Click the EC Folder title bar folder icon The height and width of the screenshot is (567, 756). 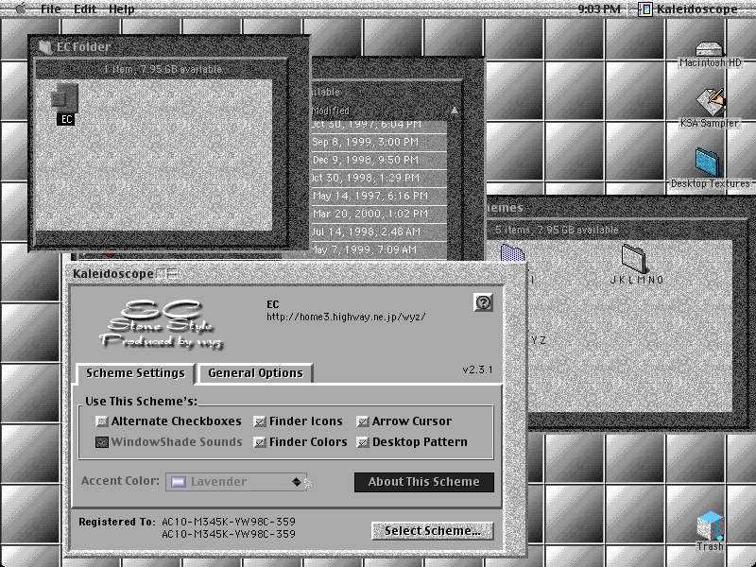(x=44, y=47)
